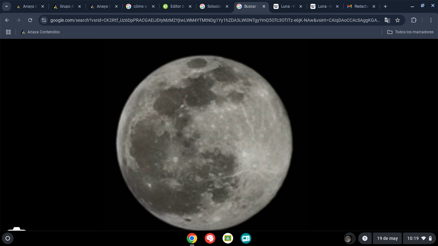Open the Google Translate icon in address bar
438x246 pixels.
(387, 20)
